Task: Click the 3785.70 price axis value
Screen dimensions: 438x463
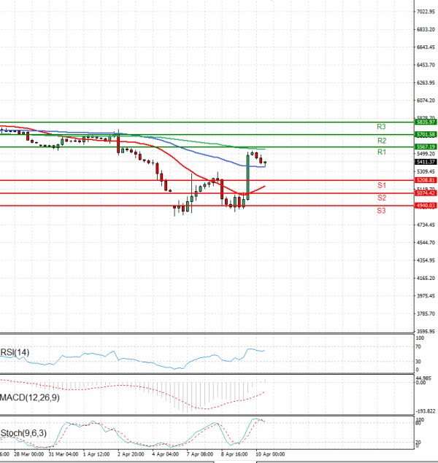Action: [x=426, y=314]
